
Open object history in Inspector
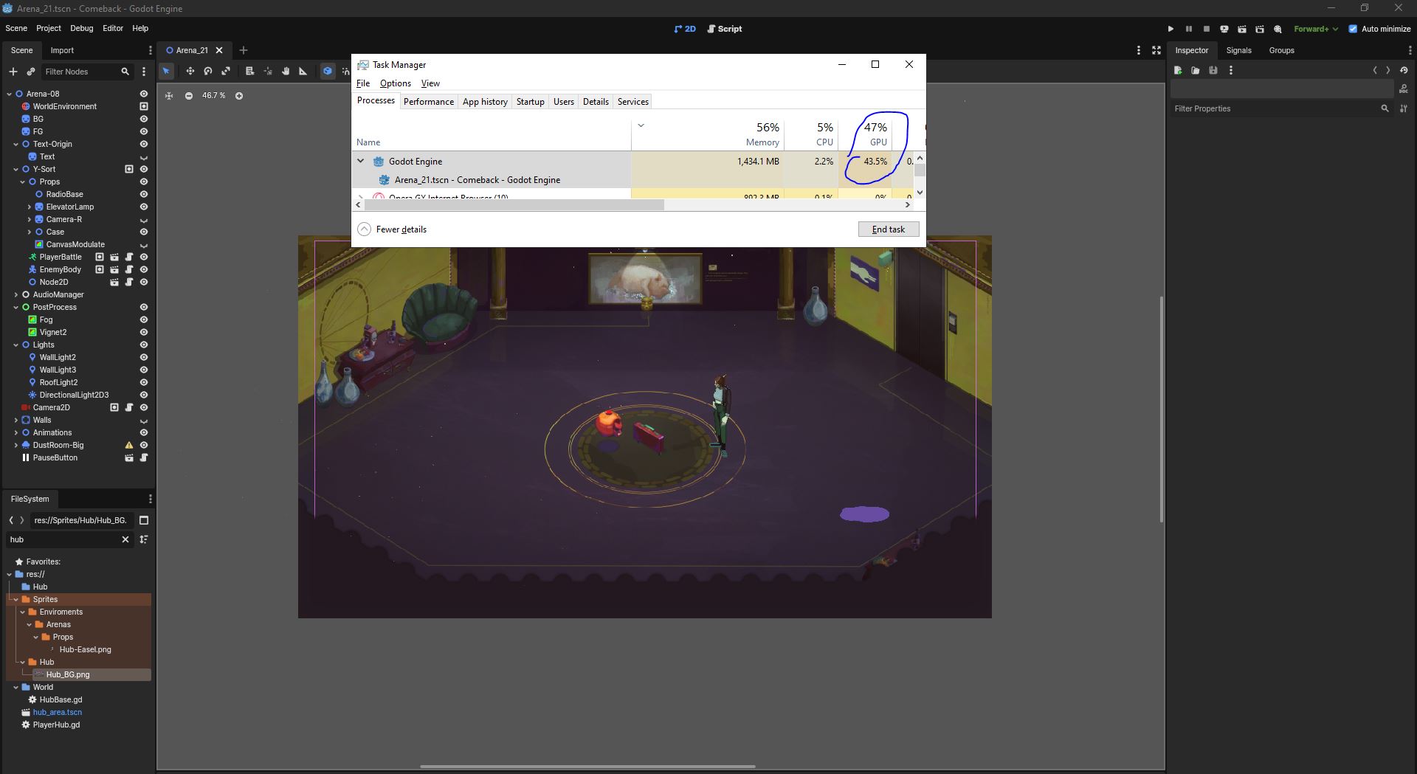pyautogui.click(x=1404, y=70)
